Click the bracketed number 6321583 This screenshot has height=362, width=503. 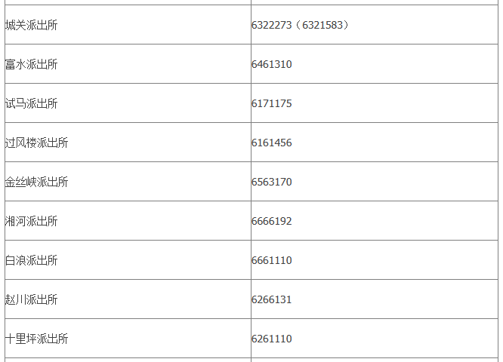pyautogui.click(x=323, y=25)
